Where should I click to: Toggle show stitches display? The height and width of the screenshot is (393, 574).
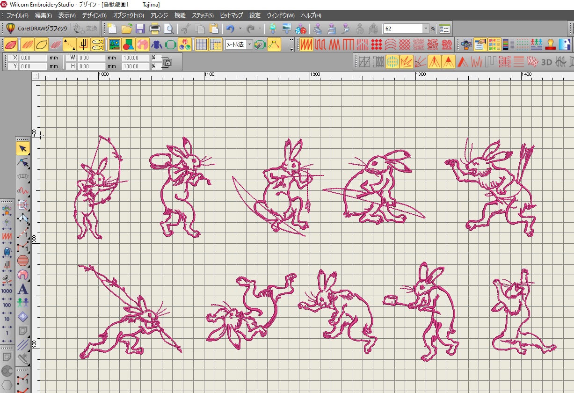point(28,44)
